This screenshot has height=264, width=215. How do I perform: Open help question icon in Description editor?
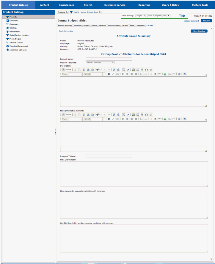click(184, 74)
